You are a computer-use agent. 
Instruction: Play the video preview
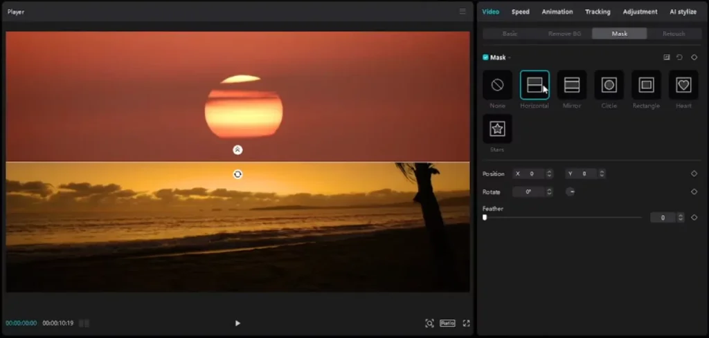[237, 323]
